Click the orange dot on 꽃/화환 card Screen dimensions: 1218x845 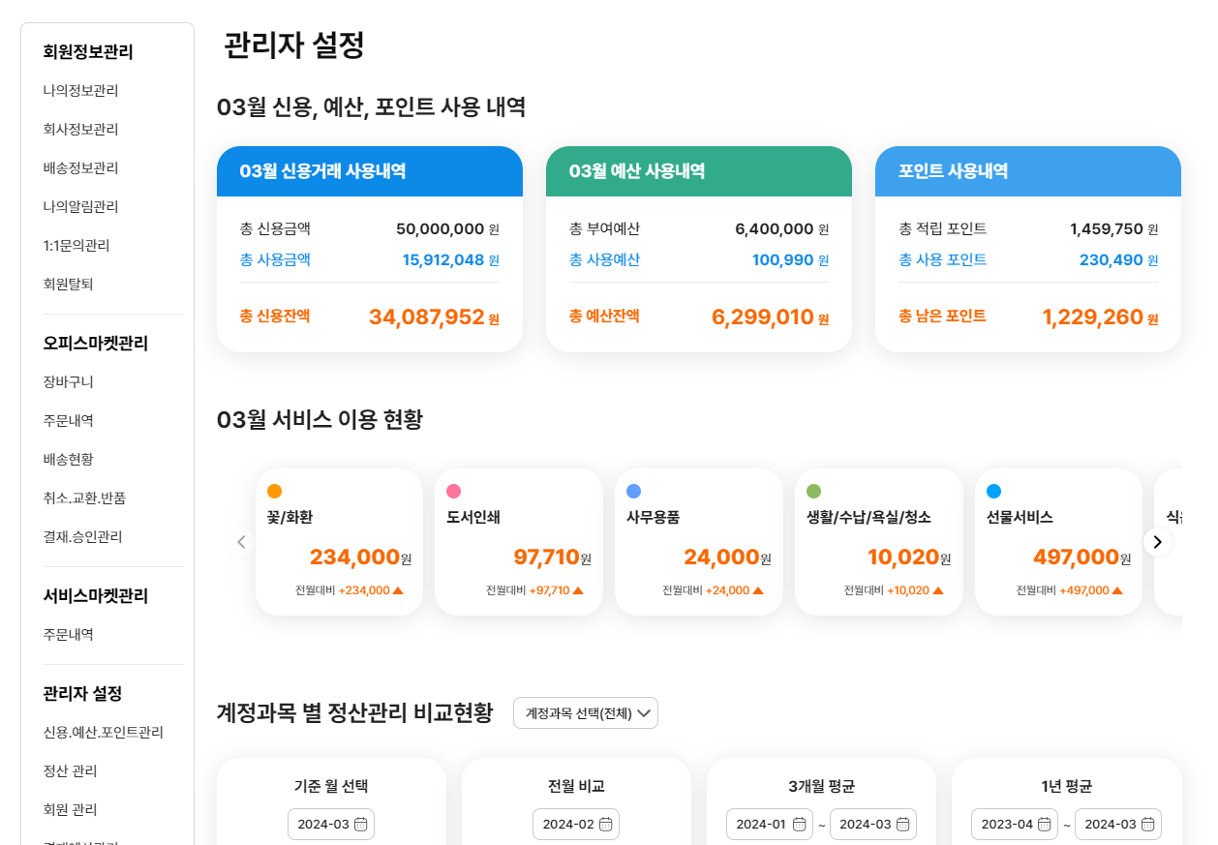coord(274,491)
